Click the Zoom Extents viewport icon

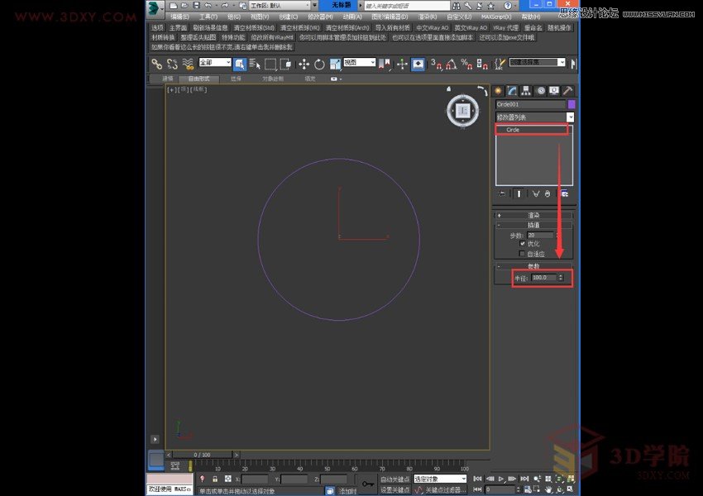559,479
